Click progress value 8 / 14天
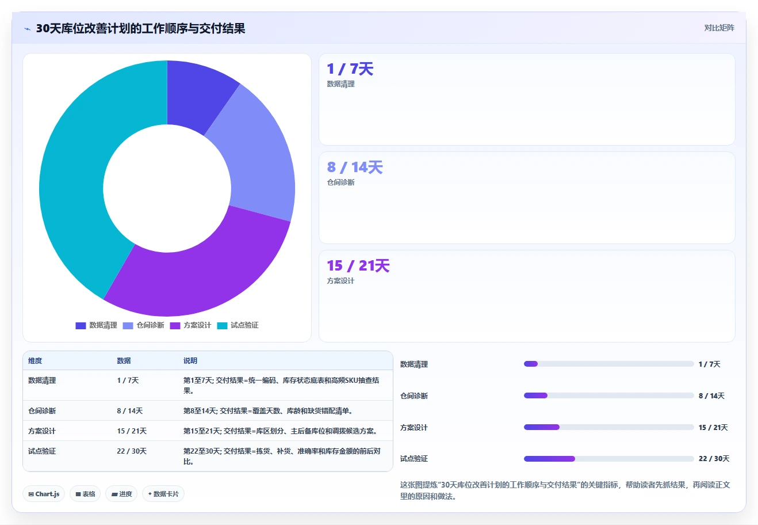Image resolution: width=758 pixels, height=525 pixels. point(711,396)
